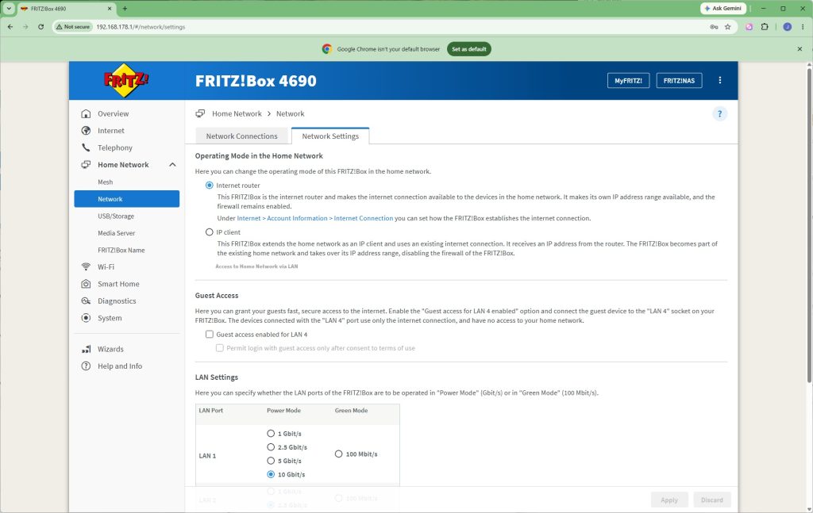This screenshot has width=813, height=513.
Task: Select the IP client mode
Action: (210, 232)
